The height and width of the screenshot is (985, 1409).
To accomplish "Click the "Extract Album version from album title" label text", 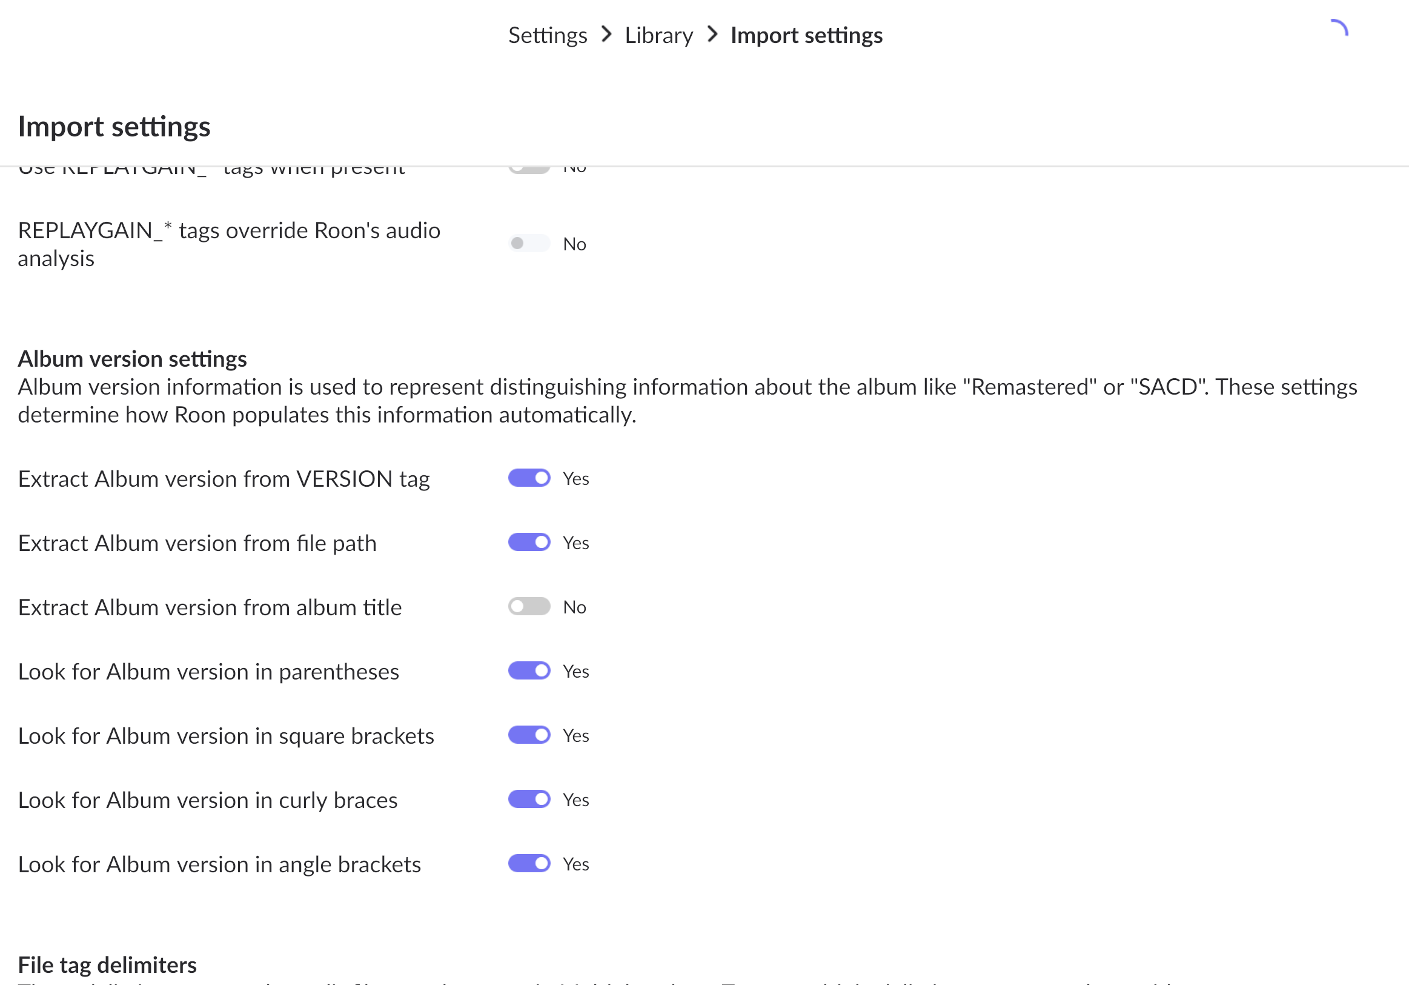I will tap(210, 607).
